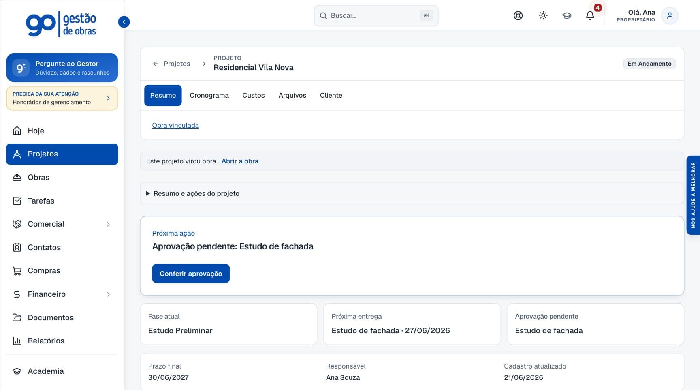Open Contatos in the sidebar
700x390 pixels.
[x=62, y=247]
